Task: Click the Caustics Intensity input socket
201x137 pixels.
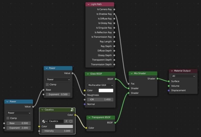Action: tap(39, 131)
